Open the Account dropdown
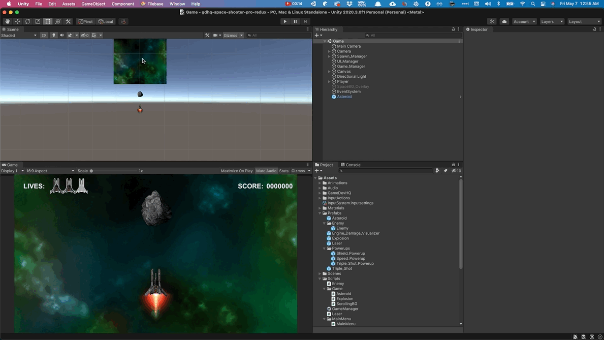The width and height of the screenshot is (604, 340). (x=524, y=21)
